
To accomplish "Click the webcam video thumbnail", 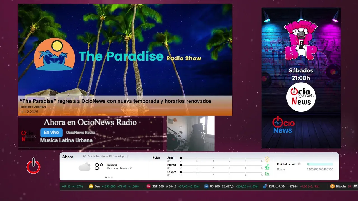I will point(190,133).
